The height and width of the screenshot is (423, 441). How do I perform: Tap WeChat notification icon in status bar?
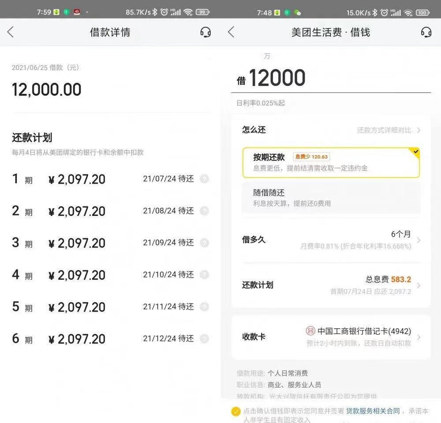[297, 13]
